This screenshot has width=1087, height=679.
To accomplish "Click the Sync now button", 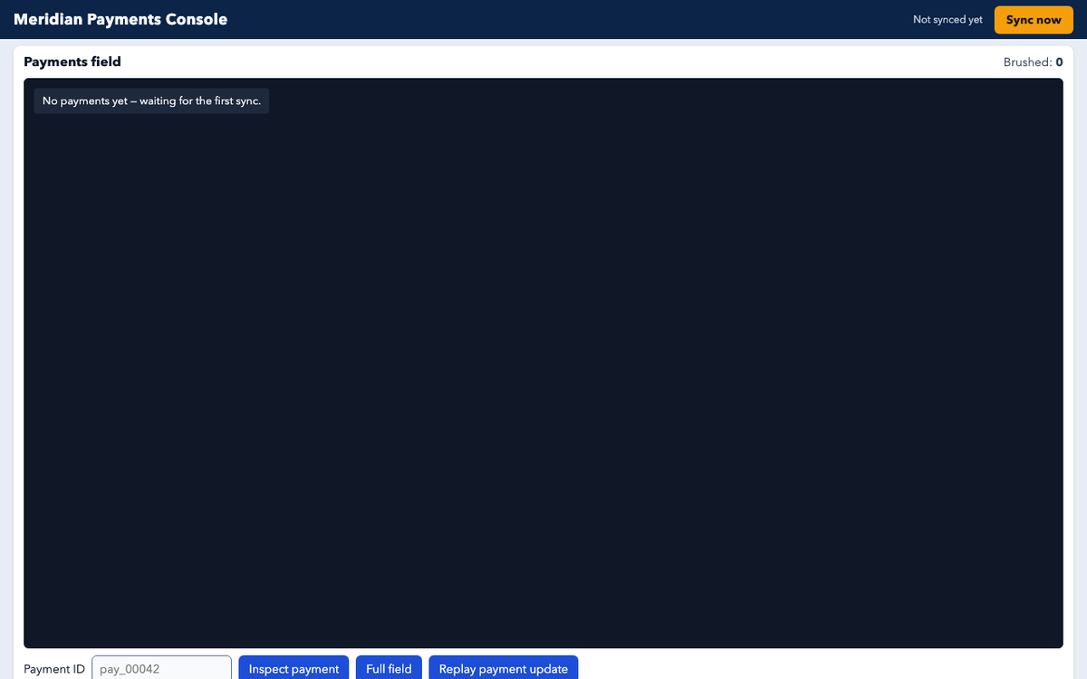I will tap(1034, 20).
